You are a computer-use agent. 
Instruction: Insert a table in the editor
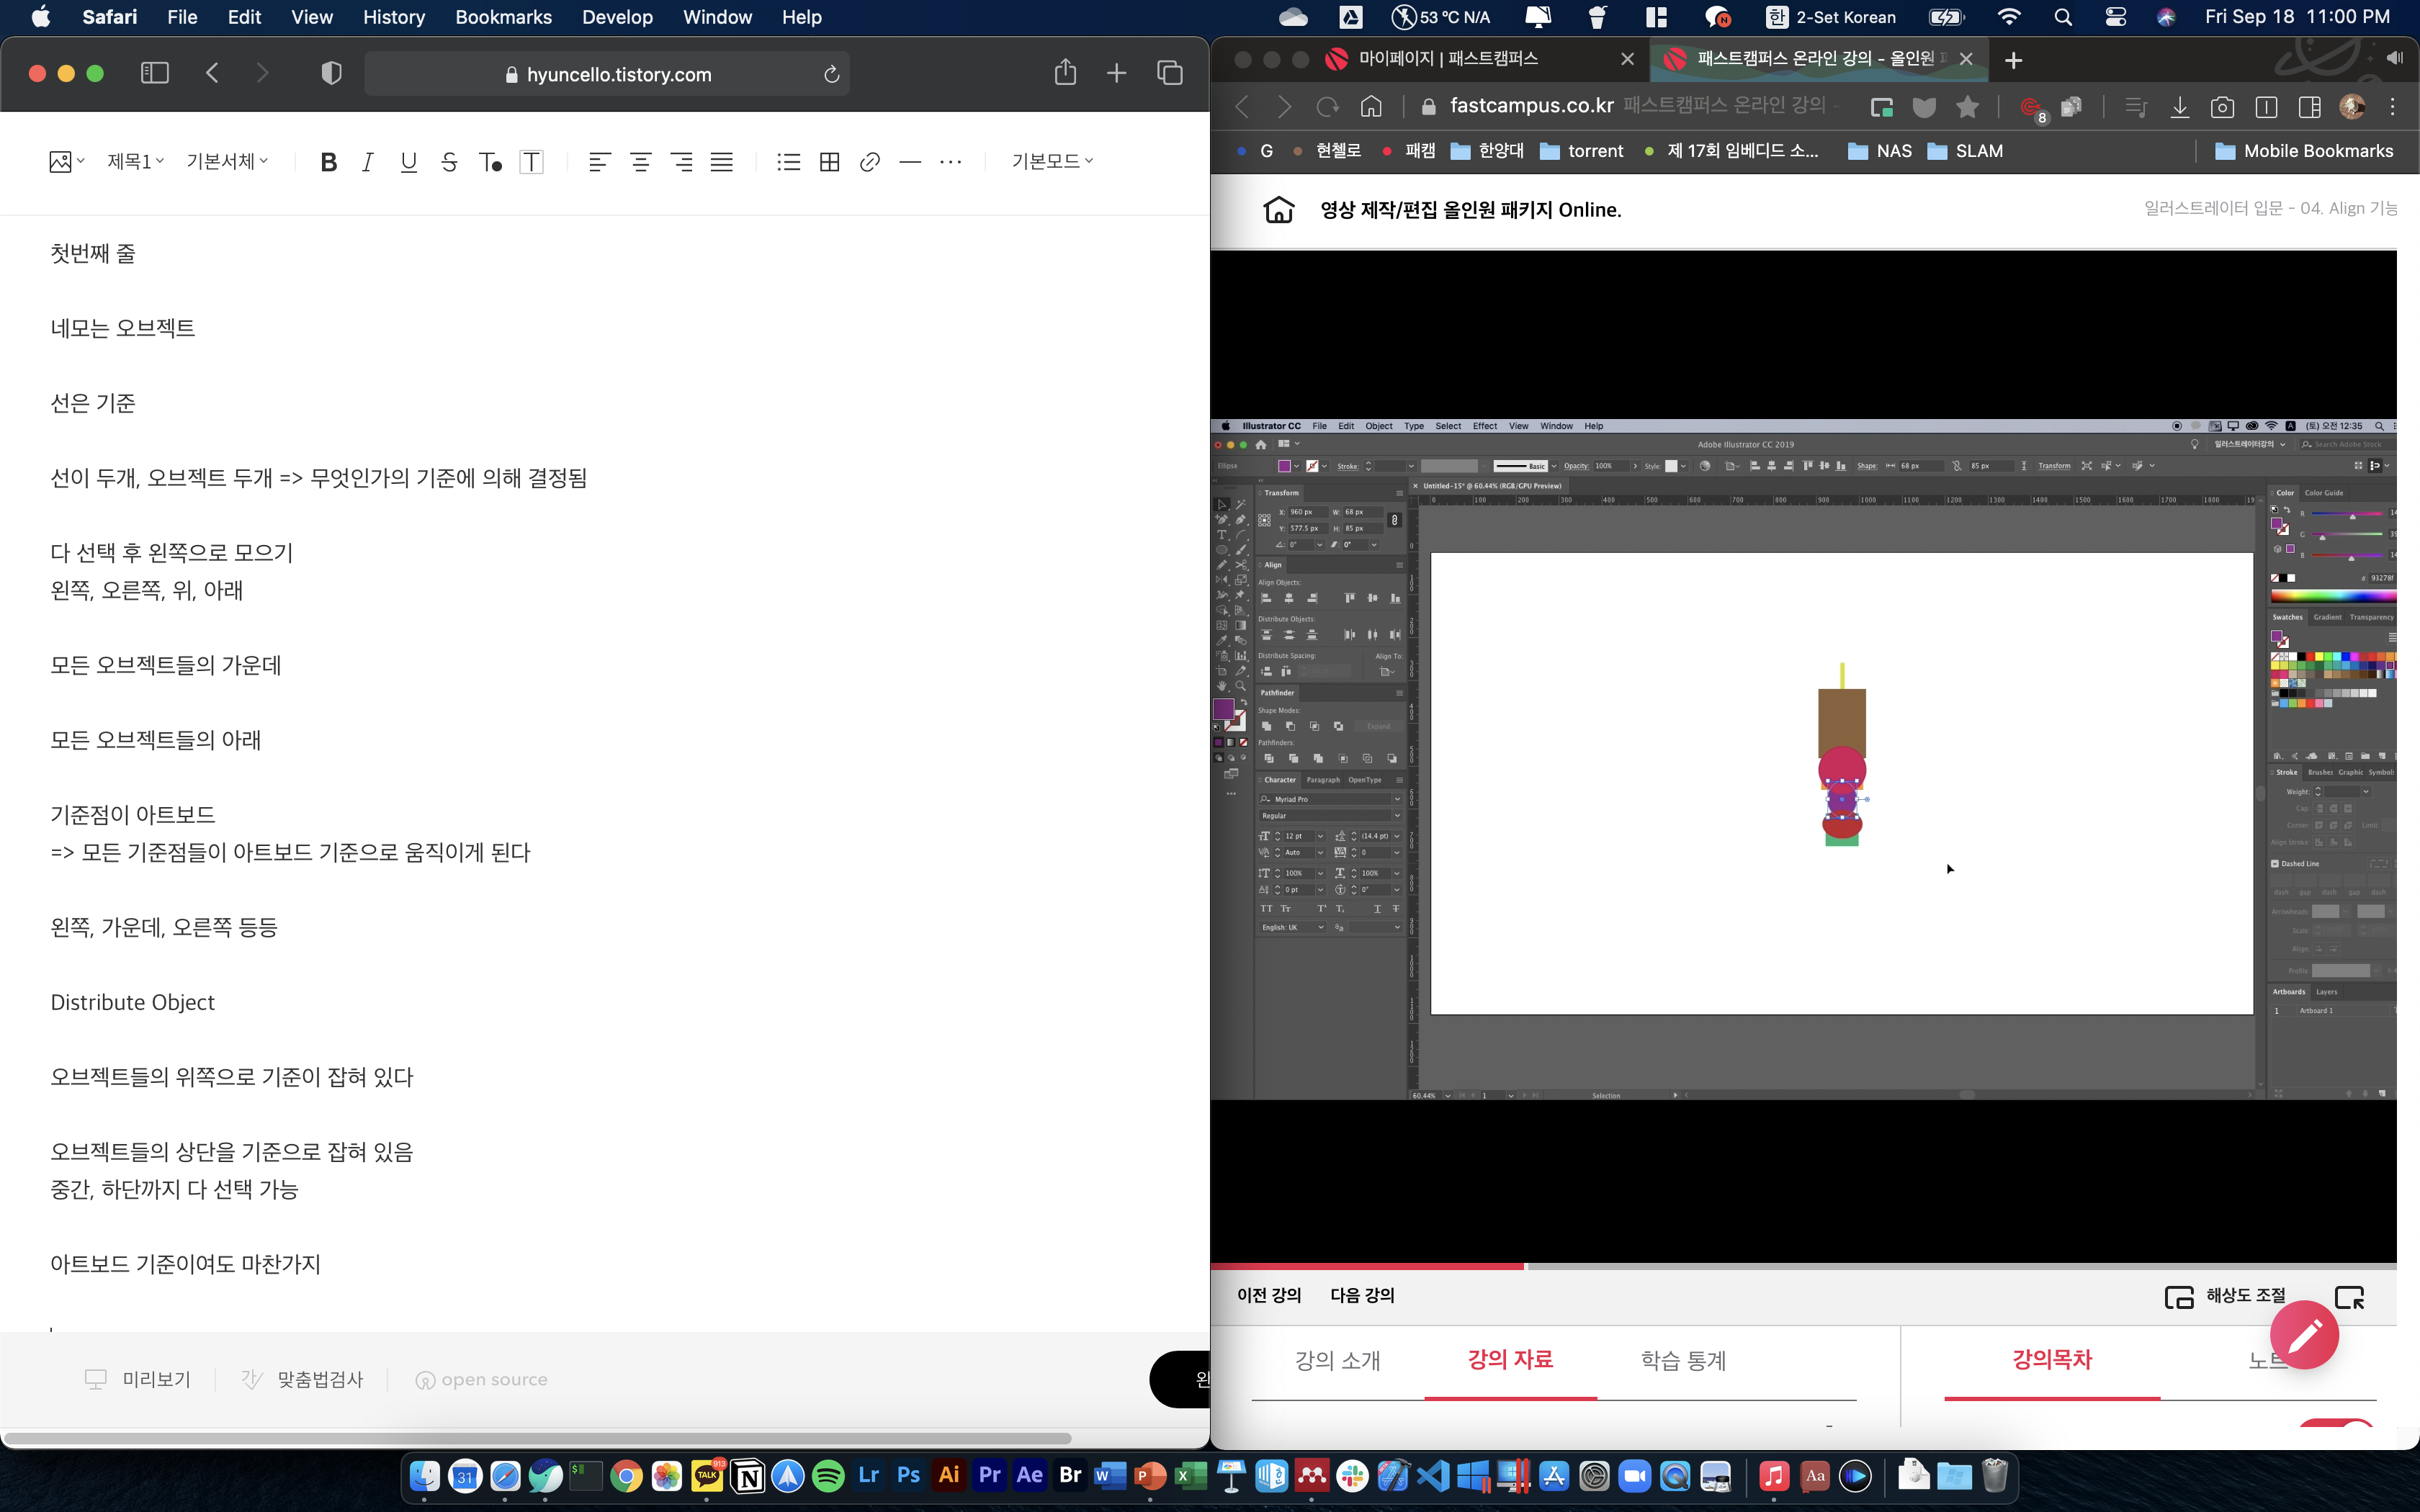click(x=829, y=162)
